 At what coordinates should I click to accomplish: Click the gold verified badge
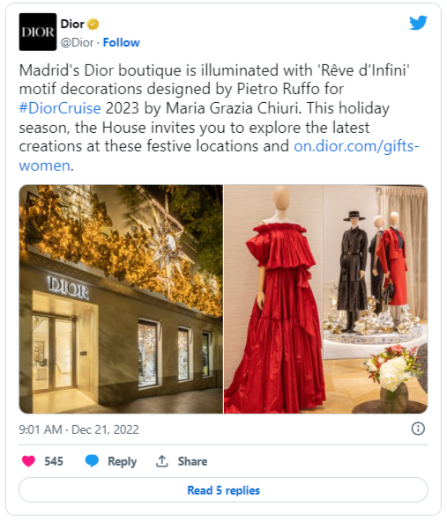click(93, 25)
